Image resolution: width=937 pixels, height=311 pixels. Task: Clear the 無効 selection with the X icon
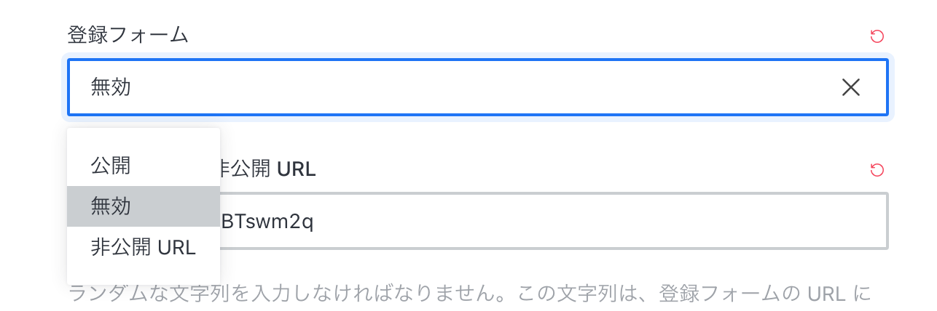pos(850,88)
